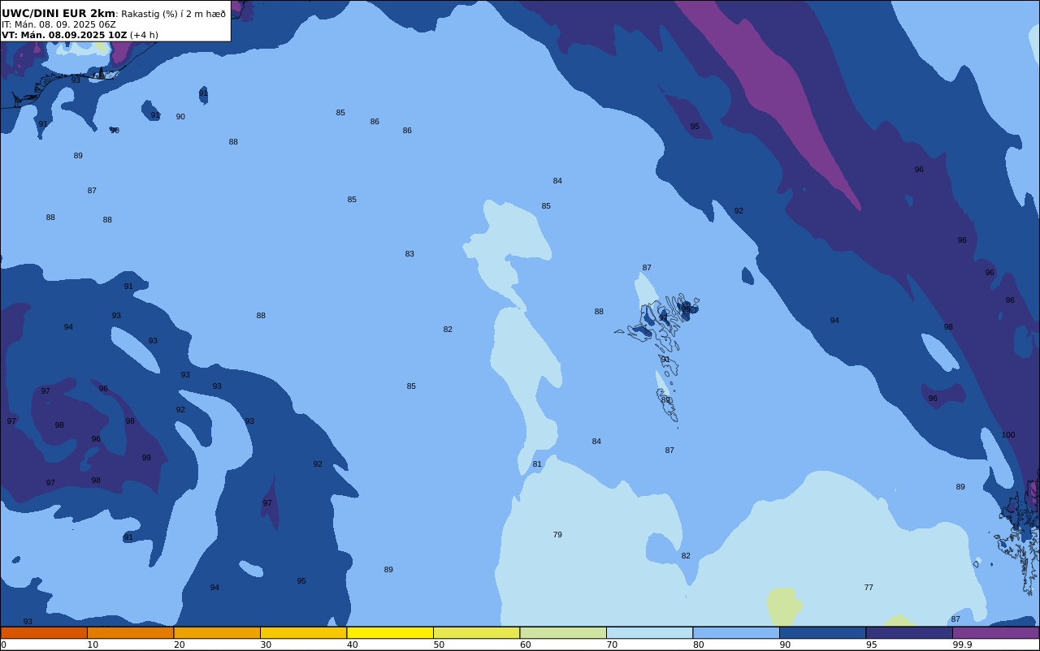The height and width of the screenshot is (651, 1040).
Task: Click the legend tick label 30
Action: [266, 645]
